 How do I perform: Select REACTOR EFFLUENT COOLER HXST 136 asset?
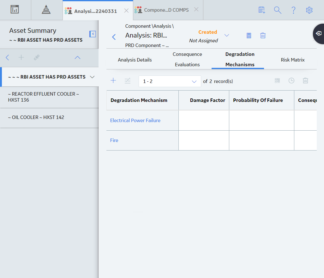(x=49, y=97)
